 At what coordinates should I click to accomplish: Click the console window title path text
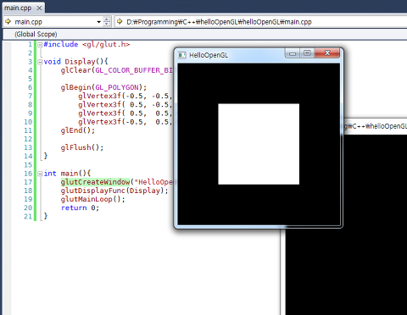pyautogui.click(x=376, y=126)
